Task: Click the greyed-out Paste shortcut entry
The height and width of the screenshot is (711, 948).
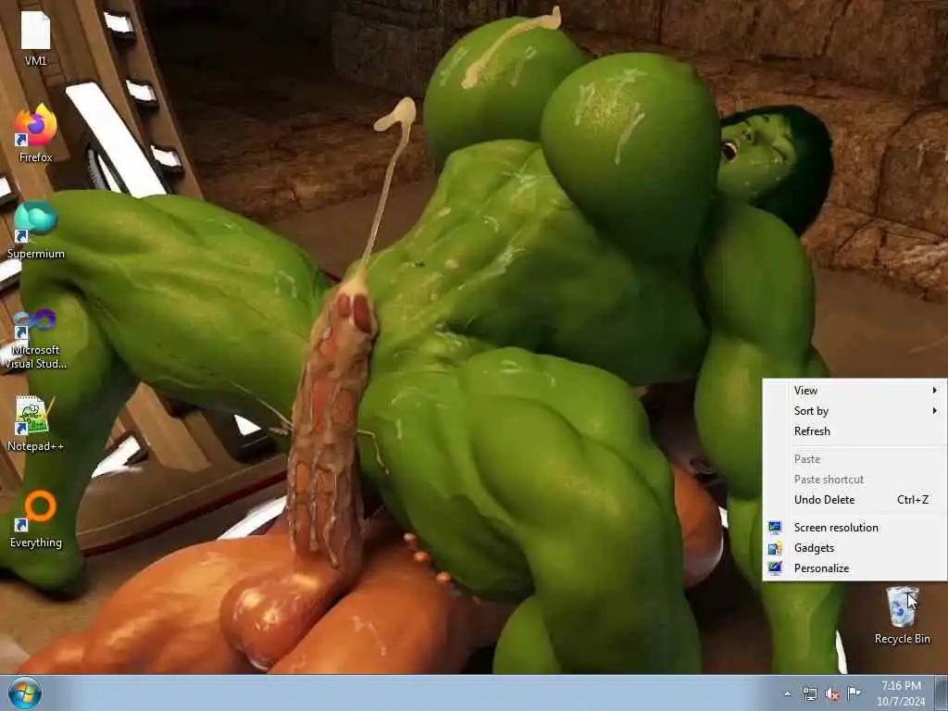Action: (x=854, y=480)
